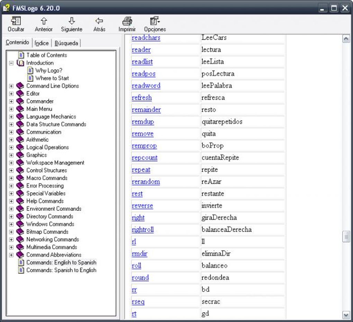Click the book icon beside Arithmetic
The height and width of the screenshot is (322, 353).
click(20, 139)
